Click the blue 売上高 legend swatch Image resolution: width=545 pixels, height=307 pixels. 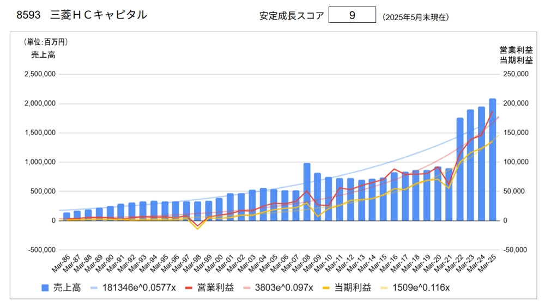(x=45, y=288)
